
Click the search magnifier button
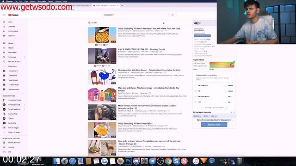click(x=173, y=15)
